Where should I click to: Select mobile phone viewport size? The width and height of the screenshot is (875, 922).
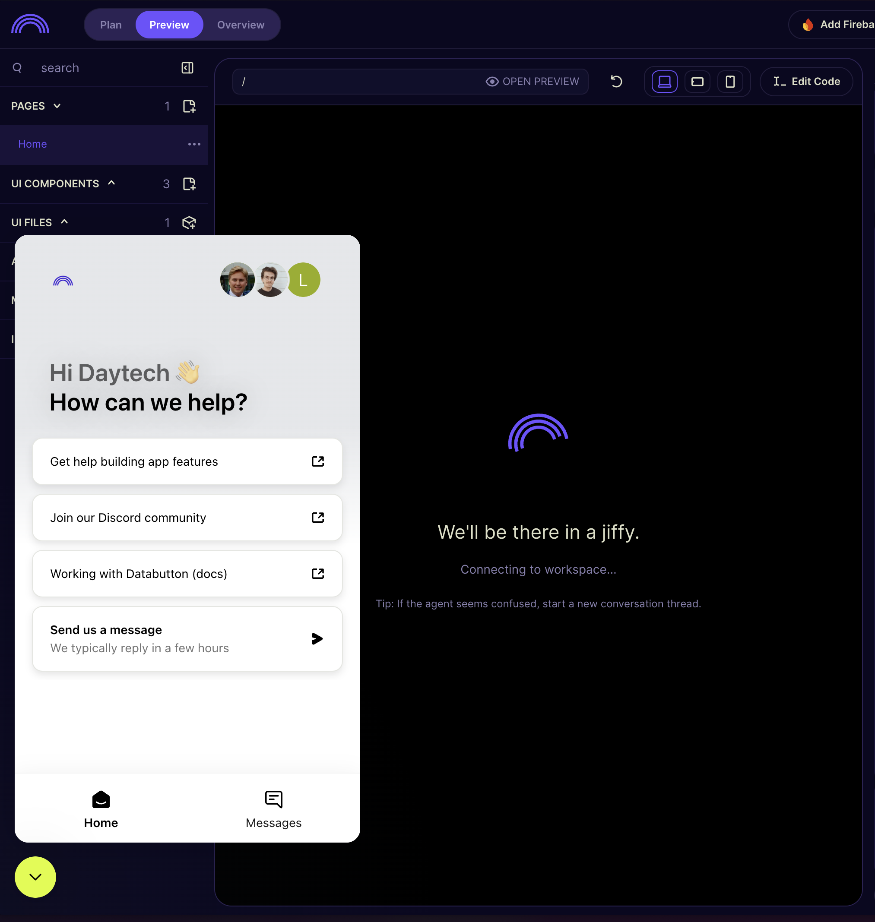pos(730,82)
